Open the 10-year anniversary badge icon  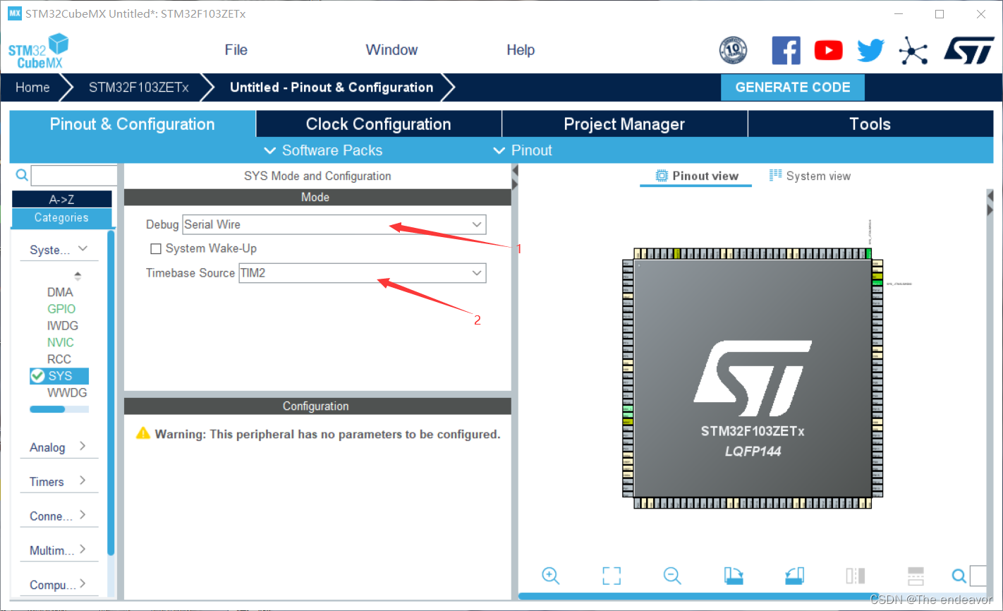(x=733, y=51)
